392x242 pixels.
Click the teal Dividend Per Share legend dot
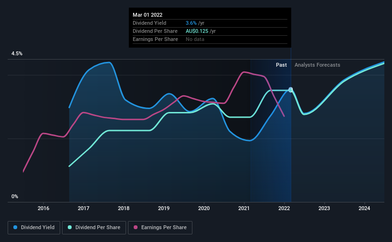(x=70, y=227)
